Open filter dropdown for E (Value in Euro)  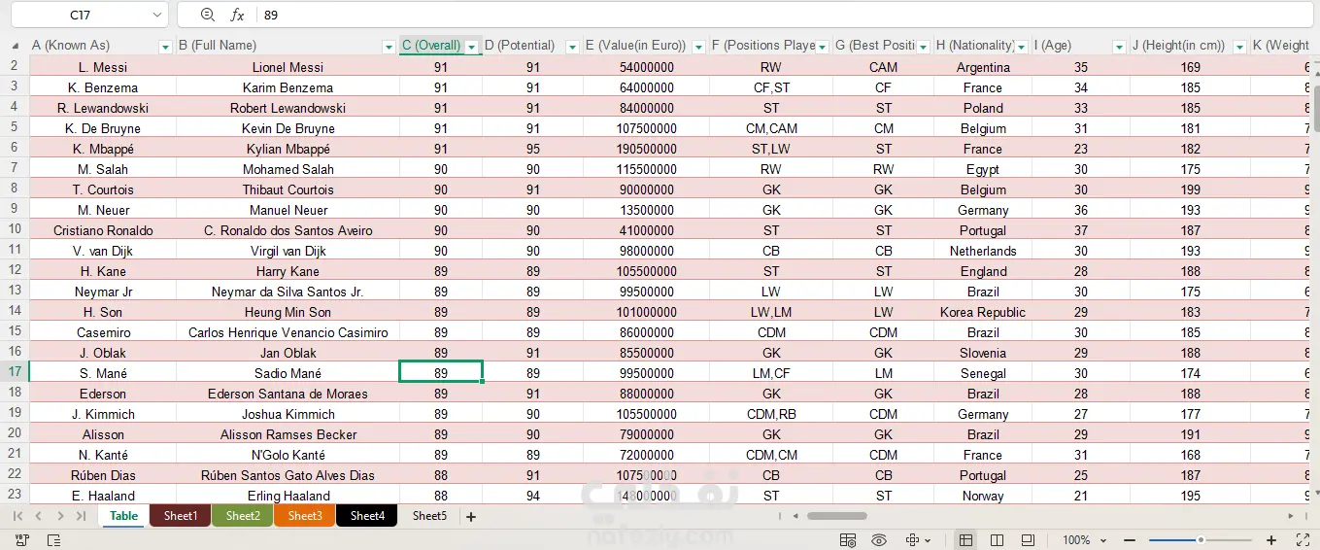(x=698, y=47)
